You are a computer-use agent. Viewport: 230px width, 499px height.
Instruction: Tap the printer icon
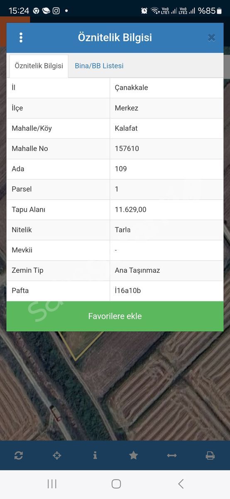(210, 455)
